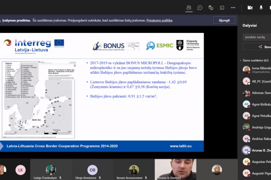
Task: Select participant Andrius Raka
Action: tap(257, 139)
